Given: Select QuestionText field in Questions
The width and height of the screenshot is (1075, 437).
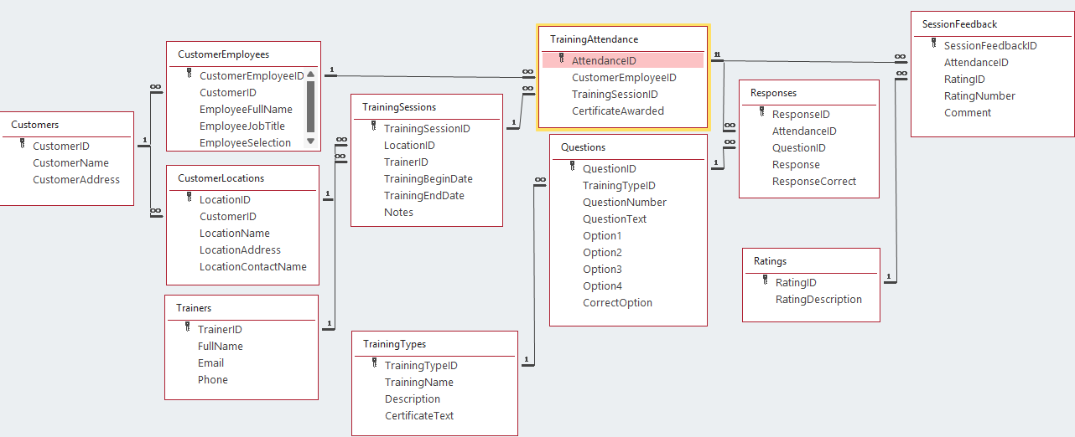Looking at the screenshot, I should [x=615, y=218].
